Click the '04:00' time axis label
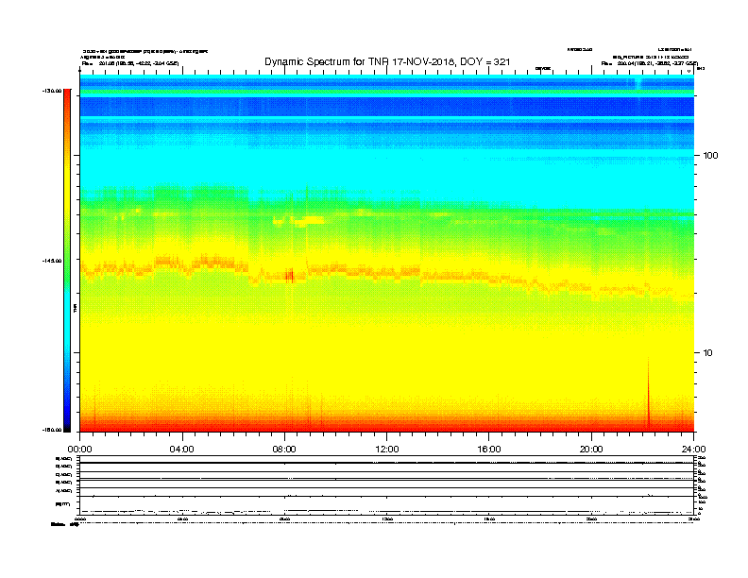Viewport: 748px width, 578px height. (181, 449)
